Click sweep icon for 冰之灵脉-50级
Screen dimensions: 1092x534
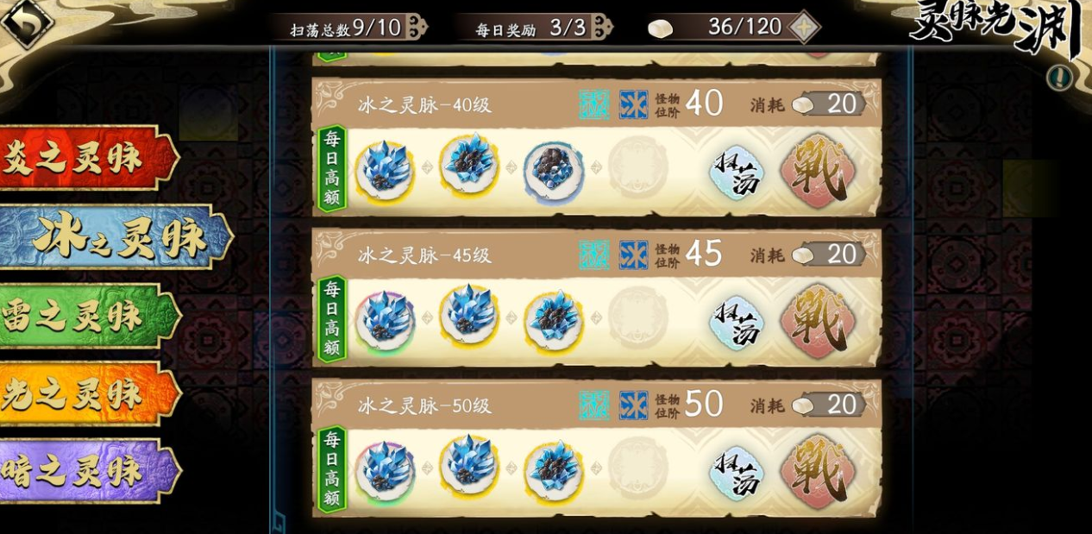[x=737, y=473]
